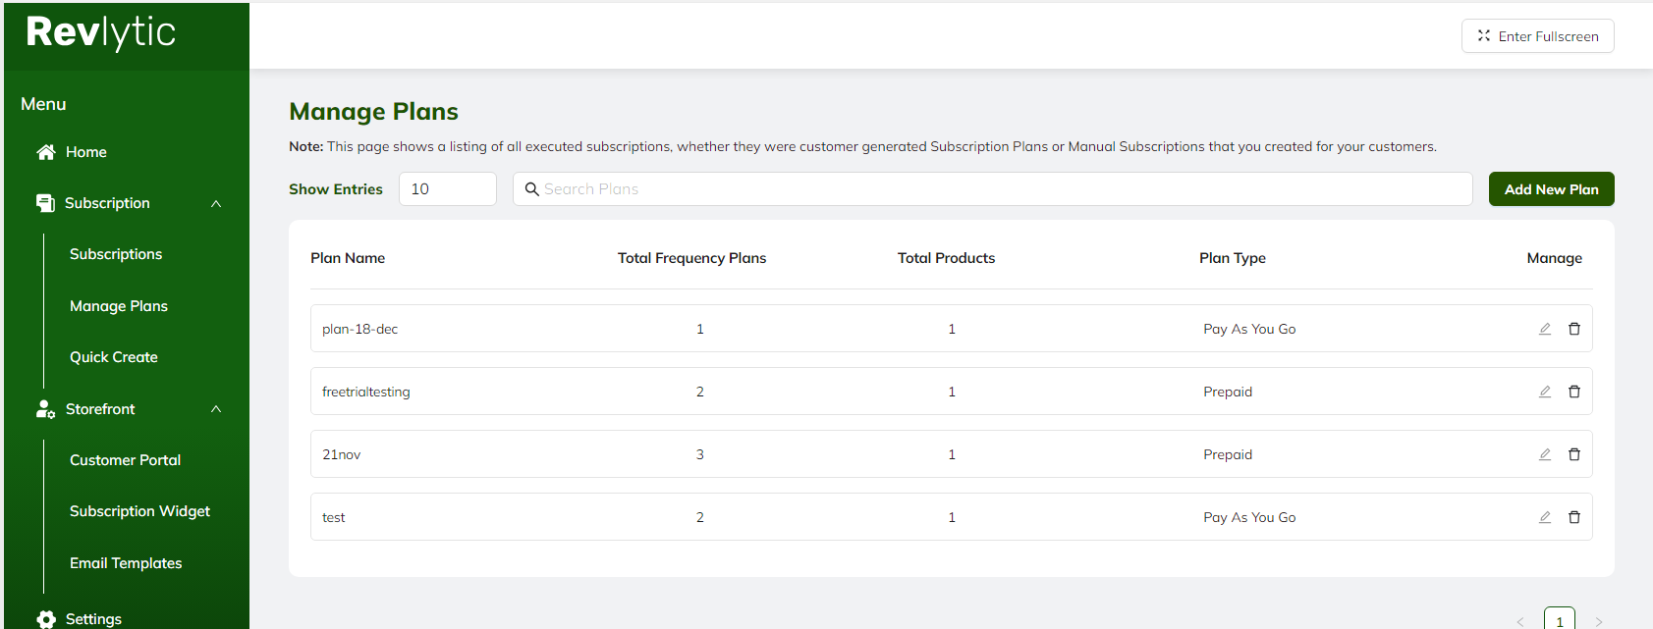Collapse the Subscription menu section
Screen dimensions: 1653x629
pos(216,203)
